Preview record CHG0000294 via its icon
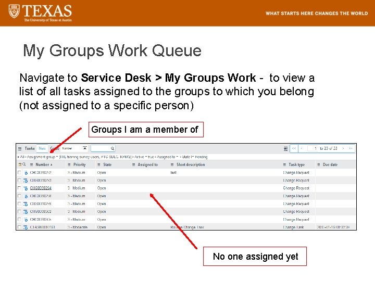Viewport: 375px width, 281px height. (x=26, y=188)
